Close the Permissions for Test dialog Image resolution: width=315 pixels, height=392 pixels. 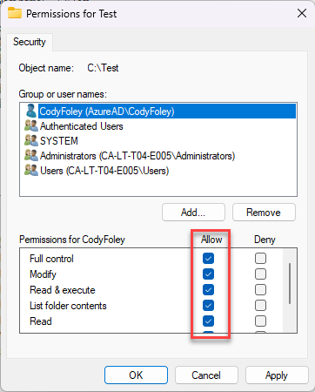click(x=302, y=13)
